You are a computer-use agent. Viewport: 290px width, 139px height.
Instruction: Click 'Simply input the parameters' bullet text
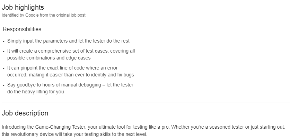click(x=68, y=41)
